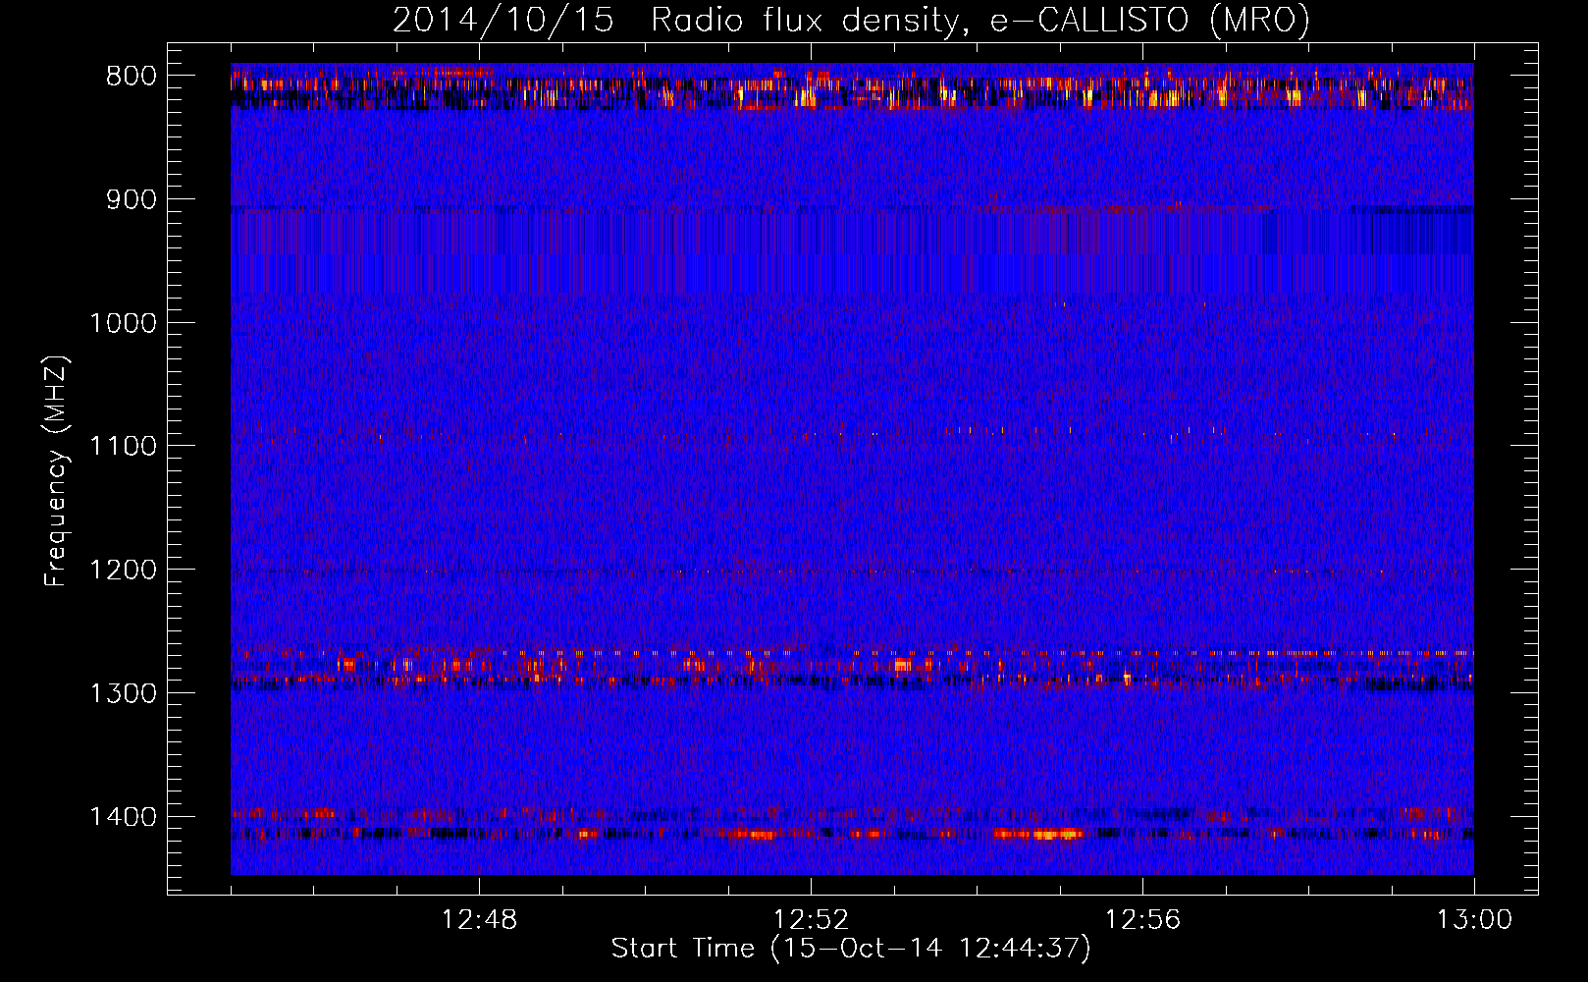Screen dimensions: 1588x982
Task: Click the 13:00 time tick label
Action: pos(1474,920)
